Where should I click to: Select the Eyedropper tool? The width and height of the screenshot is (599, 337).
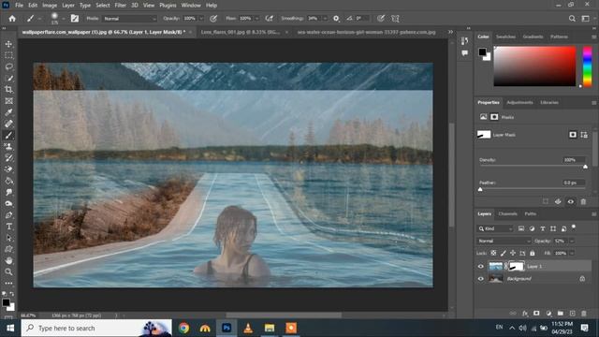8,112
